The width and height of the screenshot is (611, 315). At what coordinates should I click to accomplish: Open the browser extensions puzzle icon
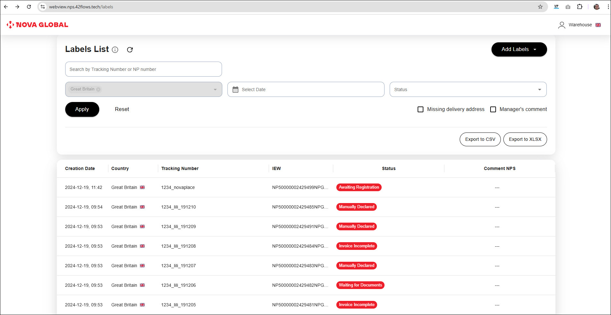coord(580,7)
